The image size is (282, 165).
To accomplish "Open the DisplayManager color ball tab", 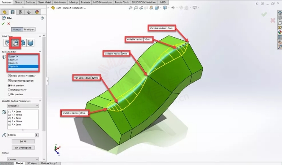I will (x=37, y=12).
